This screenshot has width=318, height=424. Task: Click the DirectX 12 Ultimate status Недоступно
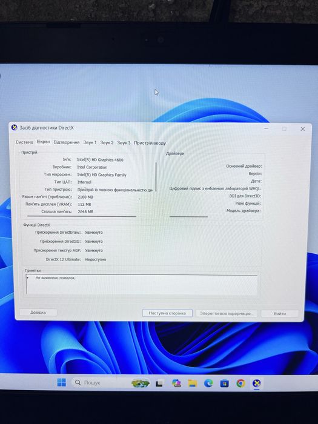coord(96,259)
